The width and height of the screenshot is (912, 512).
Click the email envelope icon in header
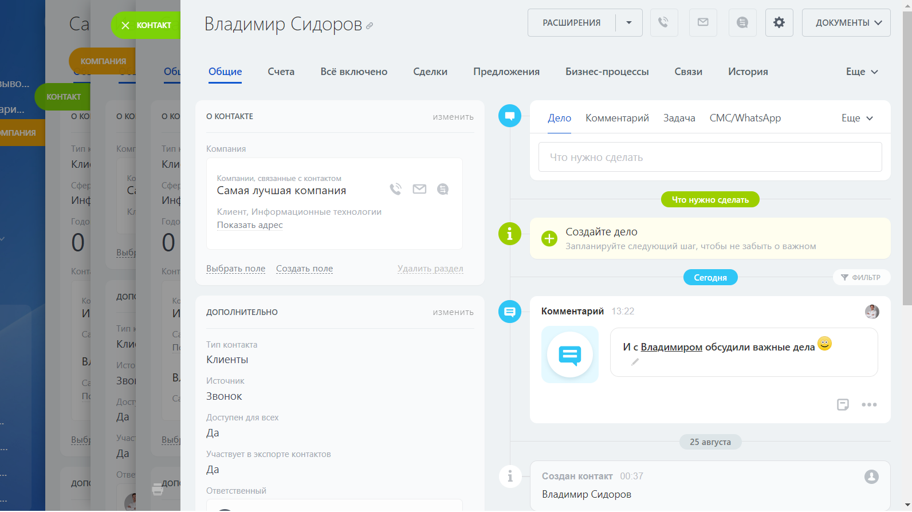703,23
